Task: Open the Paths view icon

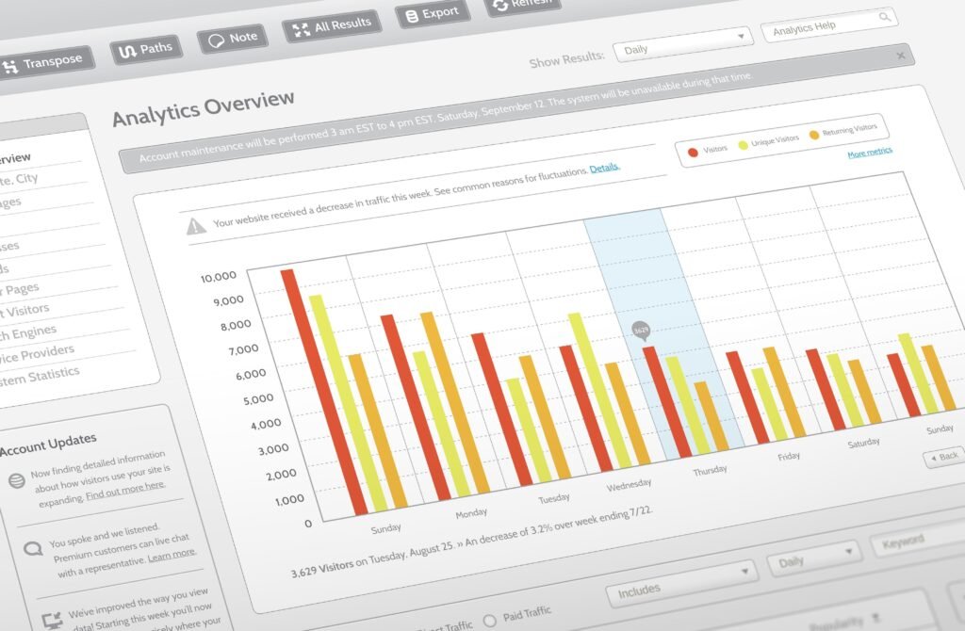Action: 125,52
